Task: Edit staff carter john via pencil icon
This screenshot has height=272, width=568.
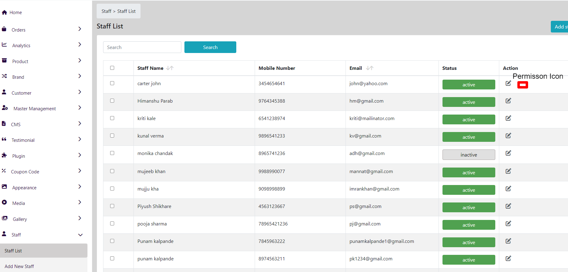Action: coord(508,83)
